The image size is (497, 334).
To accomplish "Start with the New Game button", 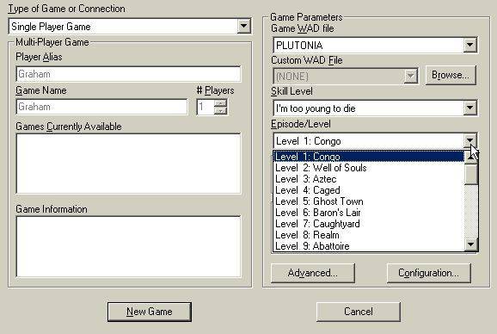I will [x=150, y=312].
